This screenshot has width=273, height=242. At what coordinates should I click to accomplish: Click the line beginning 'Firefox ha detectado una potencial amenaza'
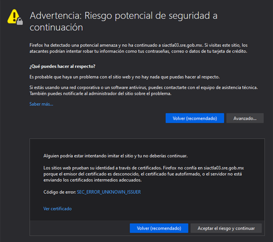point(138,45)
